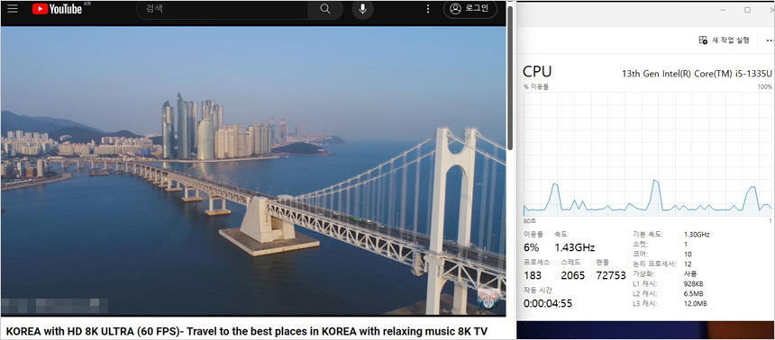Click the CPU utilization graph
Screen dimensions: 775x340
647,154
